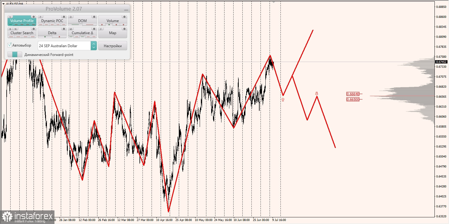Image resolution: width=449 pixels, height=224 pixels.
Task: Click the N hotkey tag on Cluster Search
Action: click(x=15, y=29)
